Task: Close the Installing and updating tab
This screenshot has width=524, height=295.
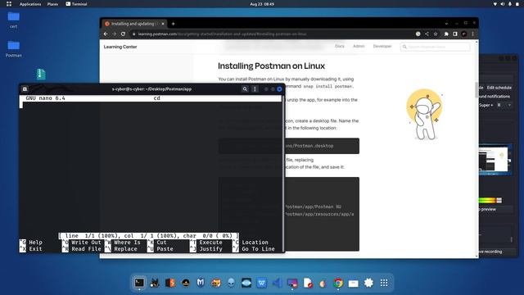Action: tap(163, 24)
